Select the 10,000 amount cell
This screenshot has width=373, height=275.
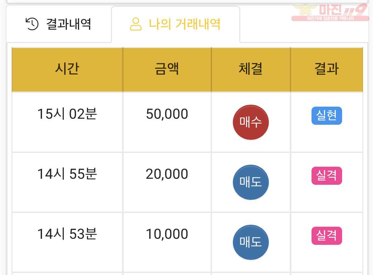[167, 242]
